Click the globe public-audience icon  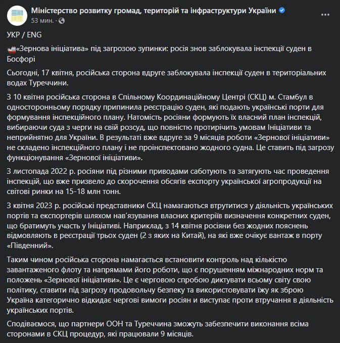(62, 21)
